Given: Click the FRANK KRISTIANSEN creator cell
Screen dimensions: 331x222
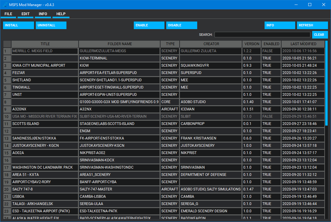Looking at the screenshot, I should coord(211,138).
